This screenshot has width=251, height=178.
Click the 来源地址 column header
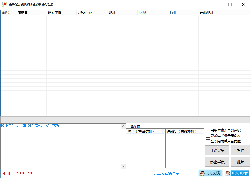(x=221, y=12)
